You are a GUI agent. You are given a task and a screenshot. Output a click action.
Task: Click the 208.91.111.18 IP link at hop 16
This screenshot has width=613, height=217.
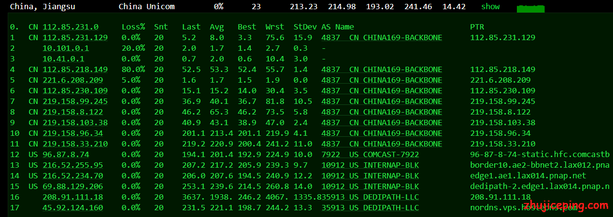tap(72, 197)
